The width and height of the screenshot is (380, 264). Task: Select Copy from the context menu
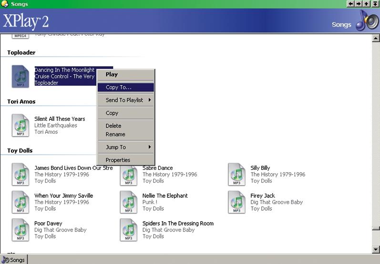pos(125,113)
